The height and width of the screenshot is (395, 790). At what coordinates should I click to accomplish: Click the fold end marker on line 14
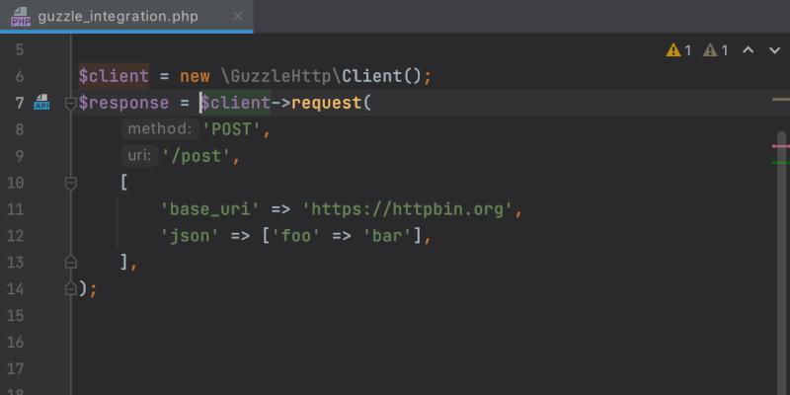(x=70, y=288)
